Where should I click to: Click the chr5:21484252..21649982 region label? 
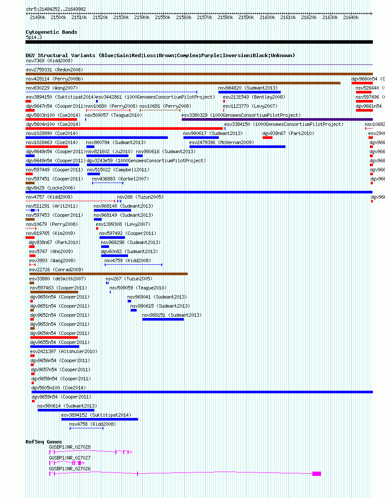(x=56, y=9)
